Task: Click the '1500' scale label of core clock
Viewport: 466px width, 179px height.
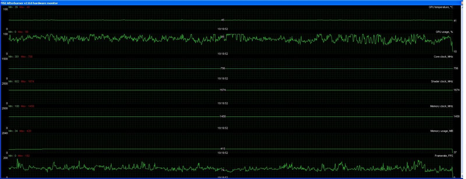Action: click(x=5, y=59)
